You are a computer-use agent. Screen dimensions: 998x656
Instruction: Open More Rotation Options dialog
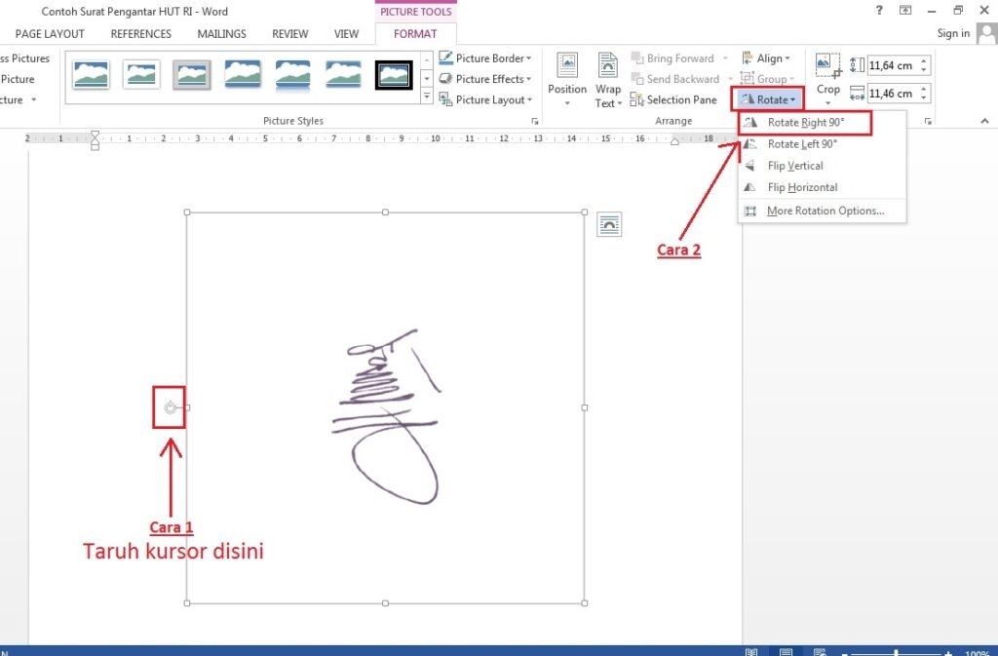[x=825, y=211]
